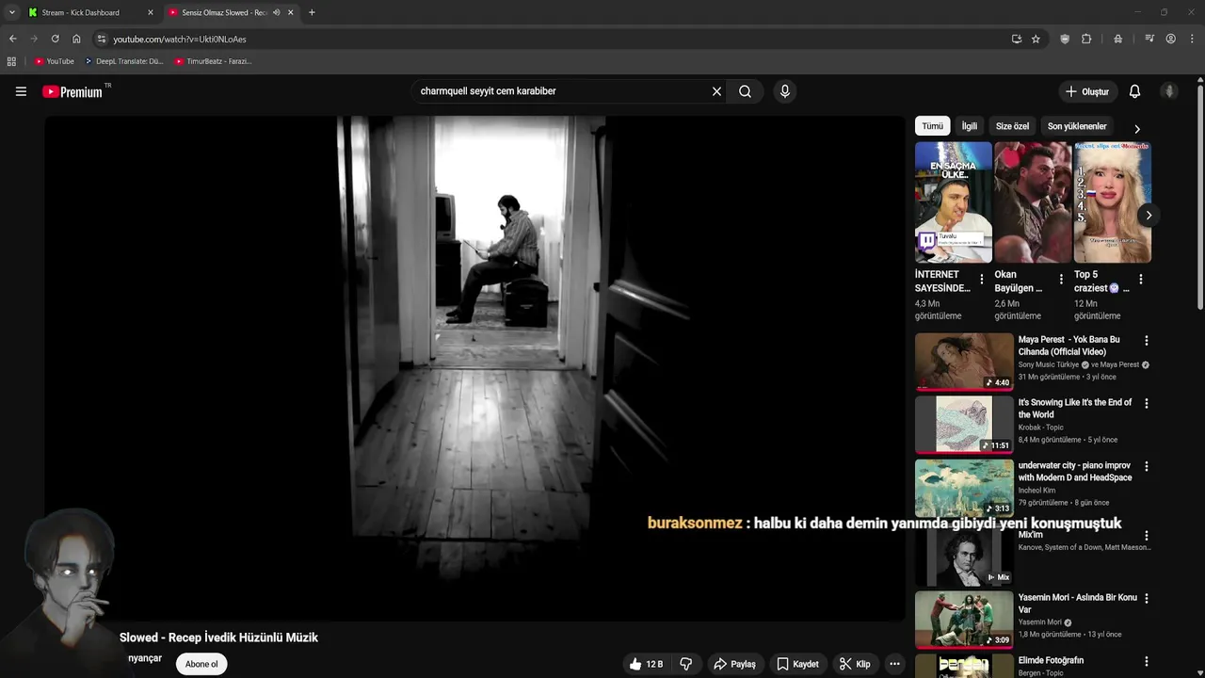Open the YouTube guide hamburger menu

click(x=21, y=91)
